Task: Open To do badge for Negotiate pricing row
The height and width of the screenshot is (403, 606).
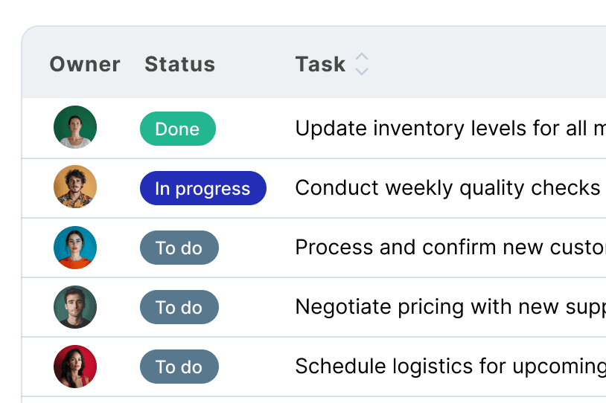Action: tap(179, 307)
